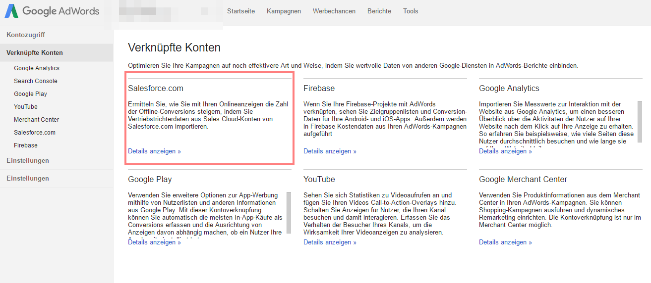
Task: Open YouTube in the sidebar
Action: coord(26,107)
